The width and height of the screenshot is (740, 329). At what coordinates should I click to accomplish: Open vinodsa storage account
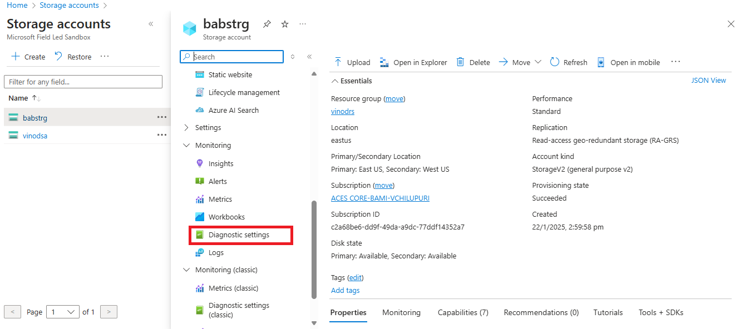(x=35, y=136)
